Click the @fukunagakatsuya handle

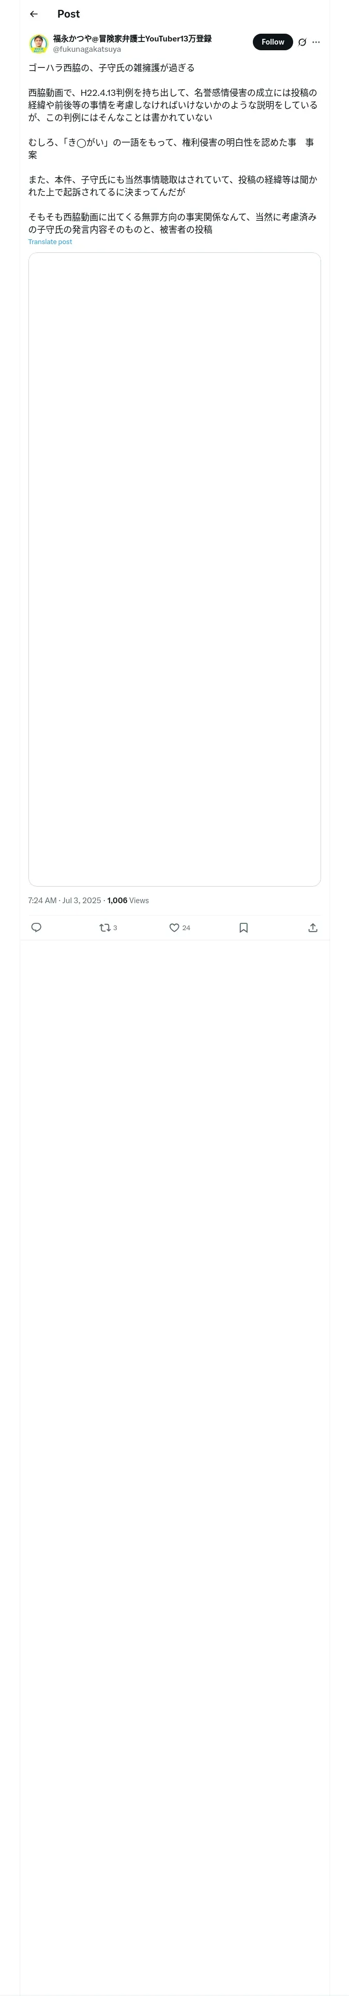pos(87,50)
